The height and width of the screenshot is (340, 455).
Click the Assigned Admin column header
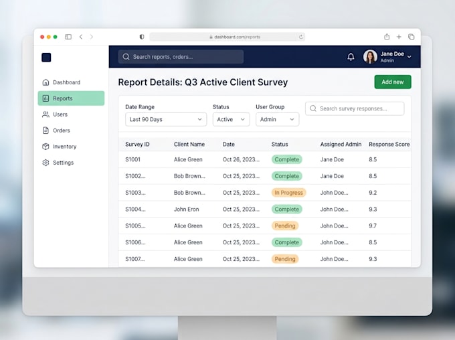[x=341, y=145]
